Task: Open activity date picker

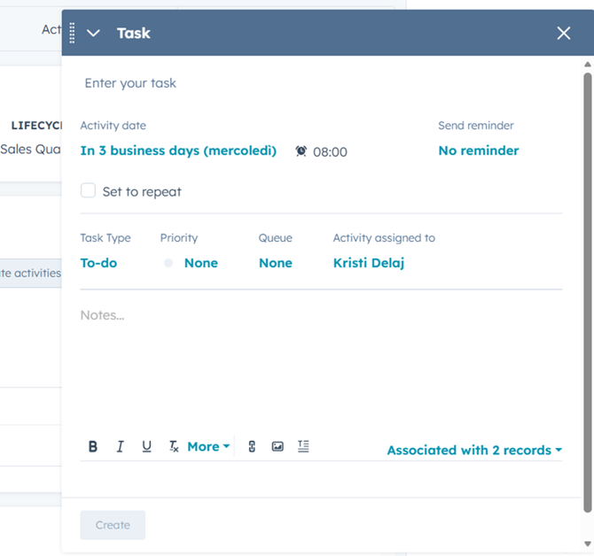Action: (178, 151)
